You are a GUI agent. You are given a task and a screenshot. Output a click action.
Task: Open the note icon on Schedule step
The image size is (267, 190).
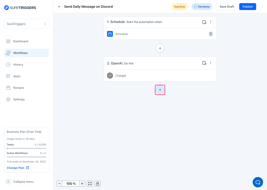click(204, 22)
